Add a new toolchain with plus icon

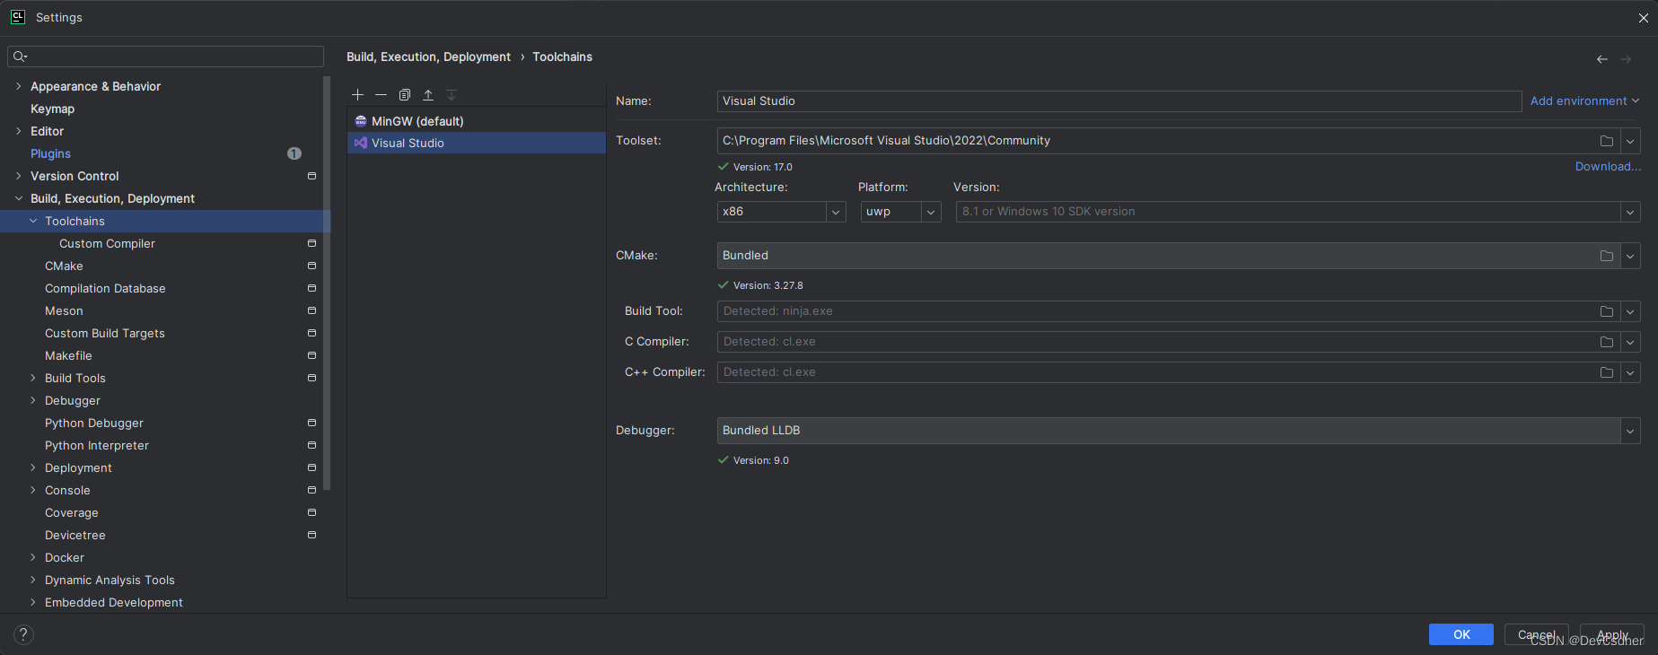(357, 94)
